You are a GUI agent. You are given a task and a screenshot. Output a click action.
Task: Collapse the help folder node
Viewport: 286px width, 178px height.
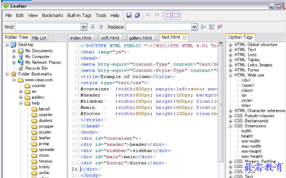(21, 103)
